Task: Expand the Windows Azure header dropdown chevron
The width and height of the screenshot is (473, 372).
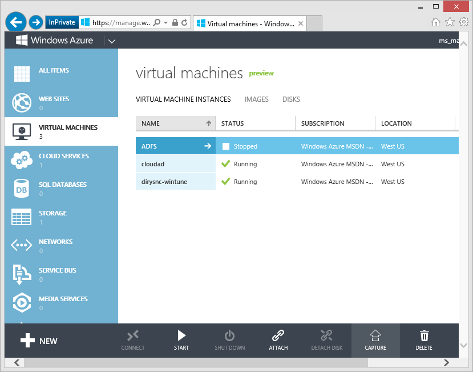Action: click(x=111, y=41)
